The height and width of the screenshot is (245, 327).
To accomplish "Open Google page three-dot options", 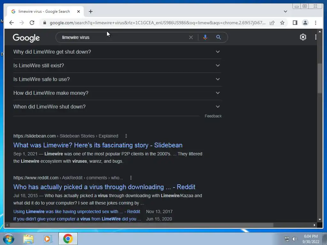I will (316, 37).
